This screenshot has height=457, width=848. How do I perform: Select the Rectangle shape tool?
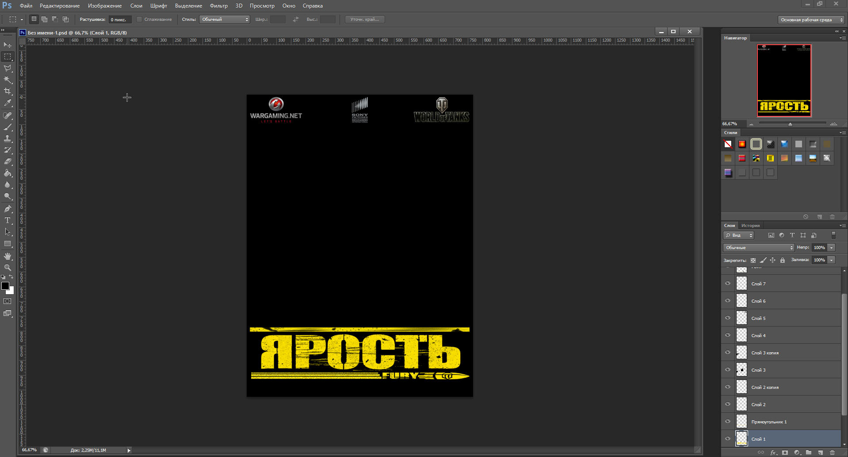[x=8, y=243]
